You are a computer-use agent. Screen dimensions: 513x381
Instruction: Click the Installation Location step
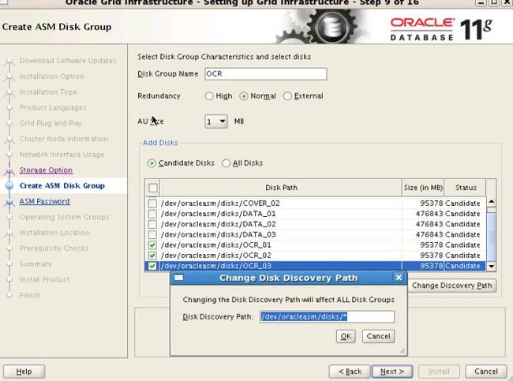pyautogui.click(x=54, y=233)
